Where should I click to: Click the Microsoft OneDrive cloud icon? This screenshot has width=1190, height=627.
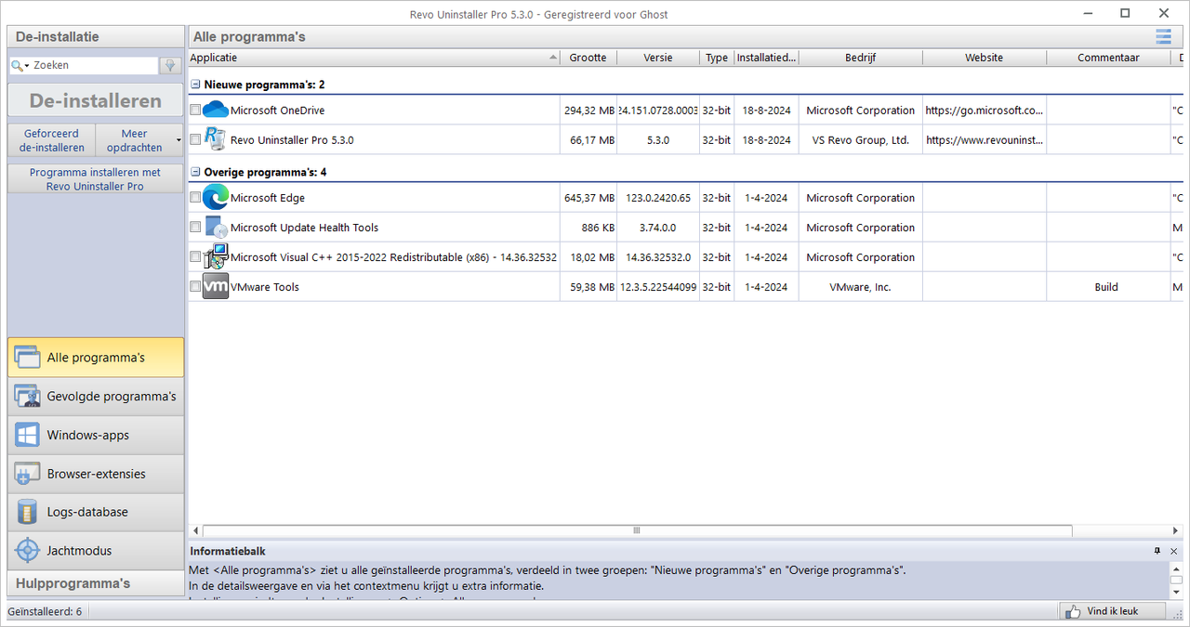[x=215, y=110]
